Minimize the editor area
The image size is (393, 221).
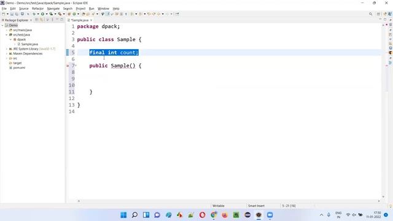[x=380, y=20]
